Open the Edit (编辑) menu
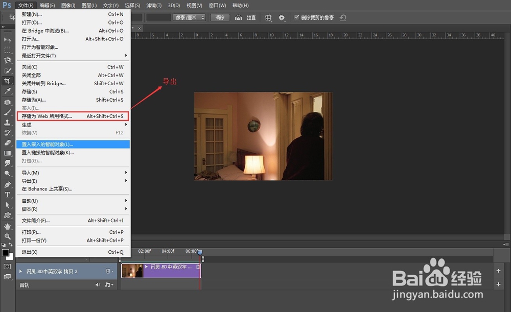511x312 pixels. [47, 5]
